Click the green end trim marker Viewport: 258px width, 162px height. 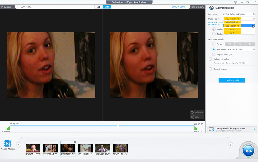[196, 128]
